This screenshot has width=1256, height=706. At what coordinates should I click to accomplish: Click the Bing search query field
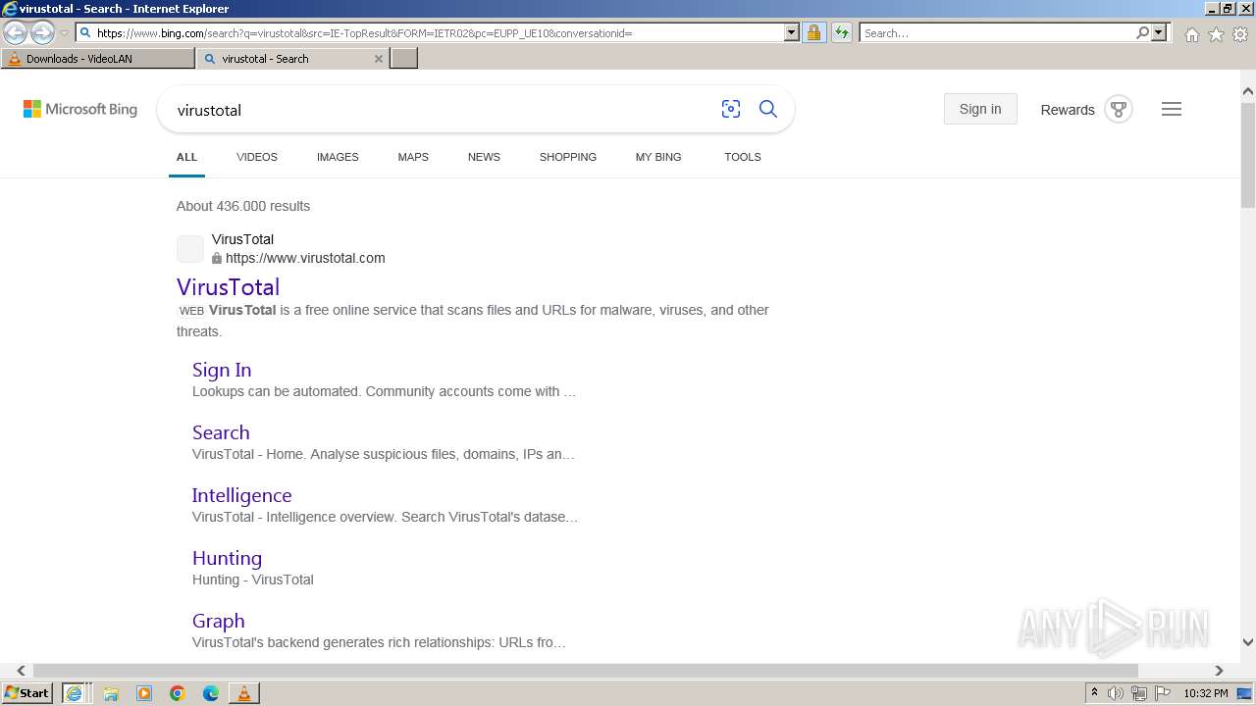tap(442, 110)
